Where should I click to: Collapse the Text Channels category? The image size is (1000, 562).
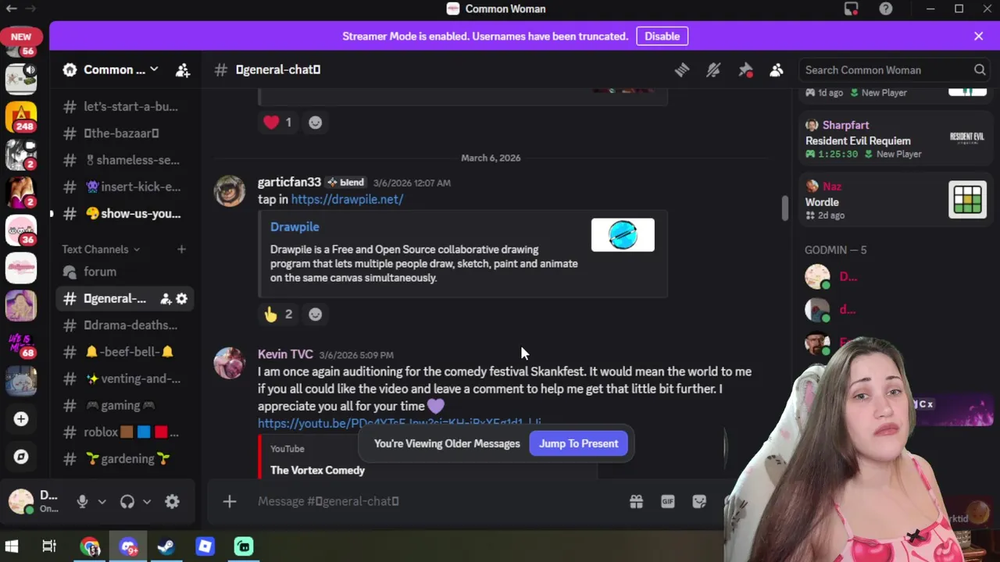[101, 249]
